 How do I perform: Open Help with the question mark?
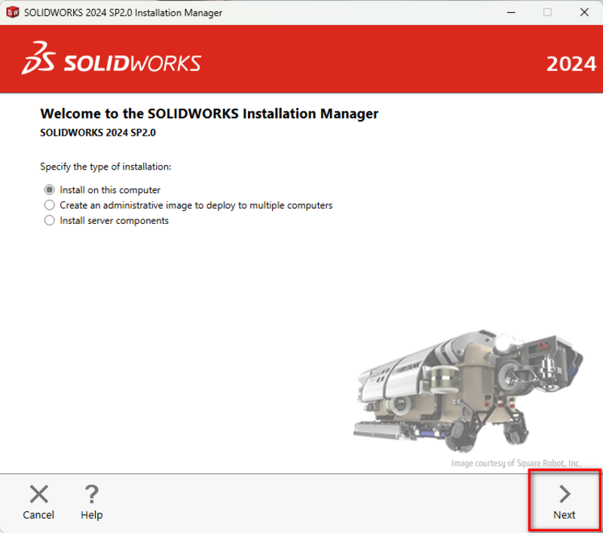tap(91, 502)
